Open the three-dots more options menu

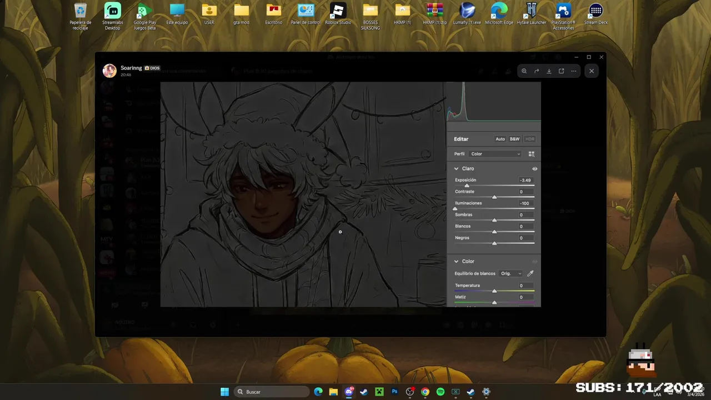point(574,71)
